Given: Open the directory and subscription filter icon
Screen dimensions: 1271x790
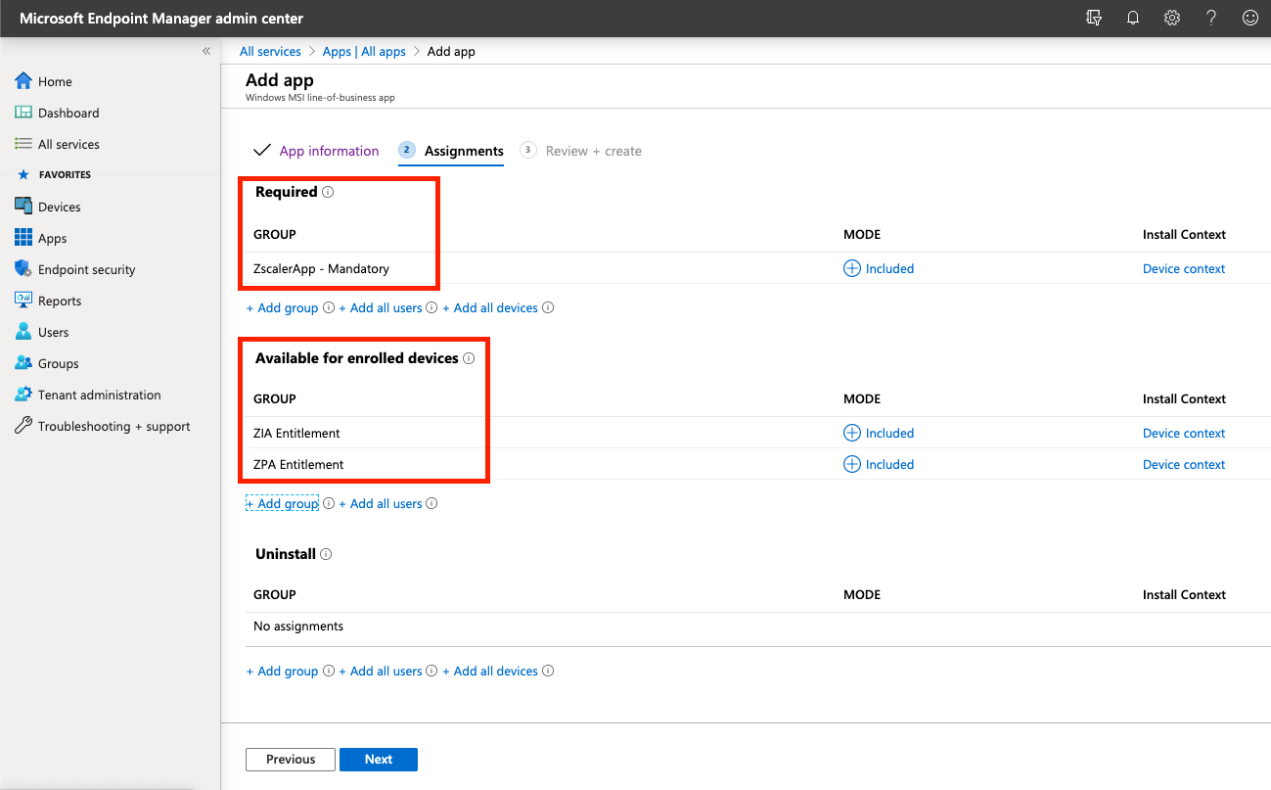Looking at the screenshot, I should point(1094,18).
